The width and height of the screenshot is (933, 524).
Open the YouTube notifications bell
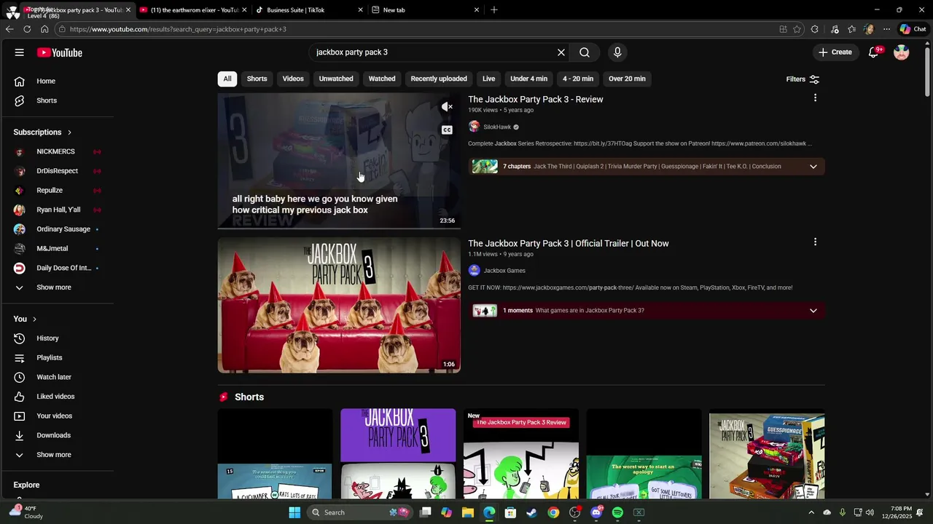pos(873,52)
